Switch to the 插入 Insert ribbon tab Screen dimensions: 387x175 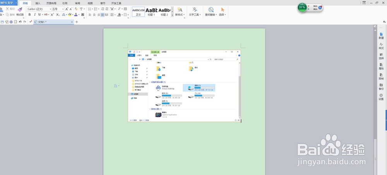coord(38,3)
